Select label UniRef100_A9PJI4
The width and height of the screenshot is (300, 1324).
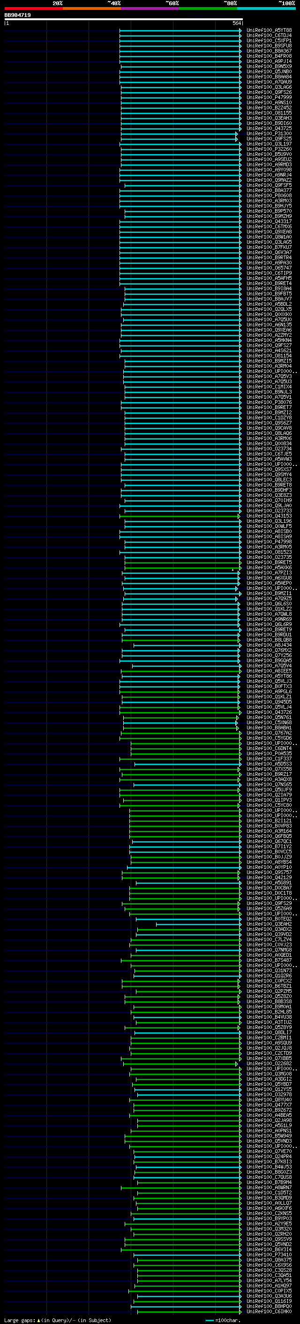click(269, 61)
